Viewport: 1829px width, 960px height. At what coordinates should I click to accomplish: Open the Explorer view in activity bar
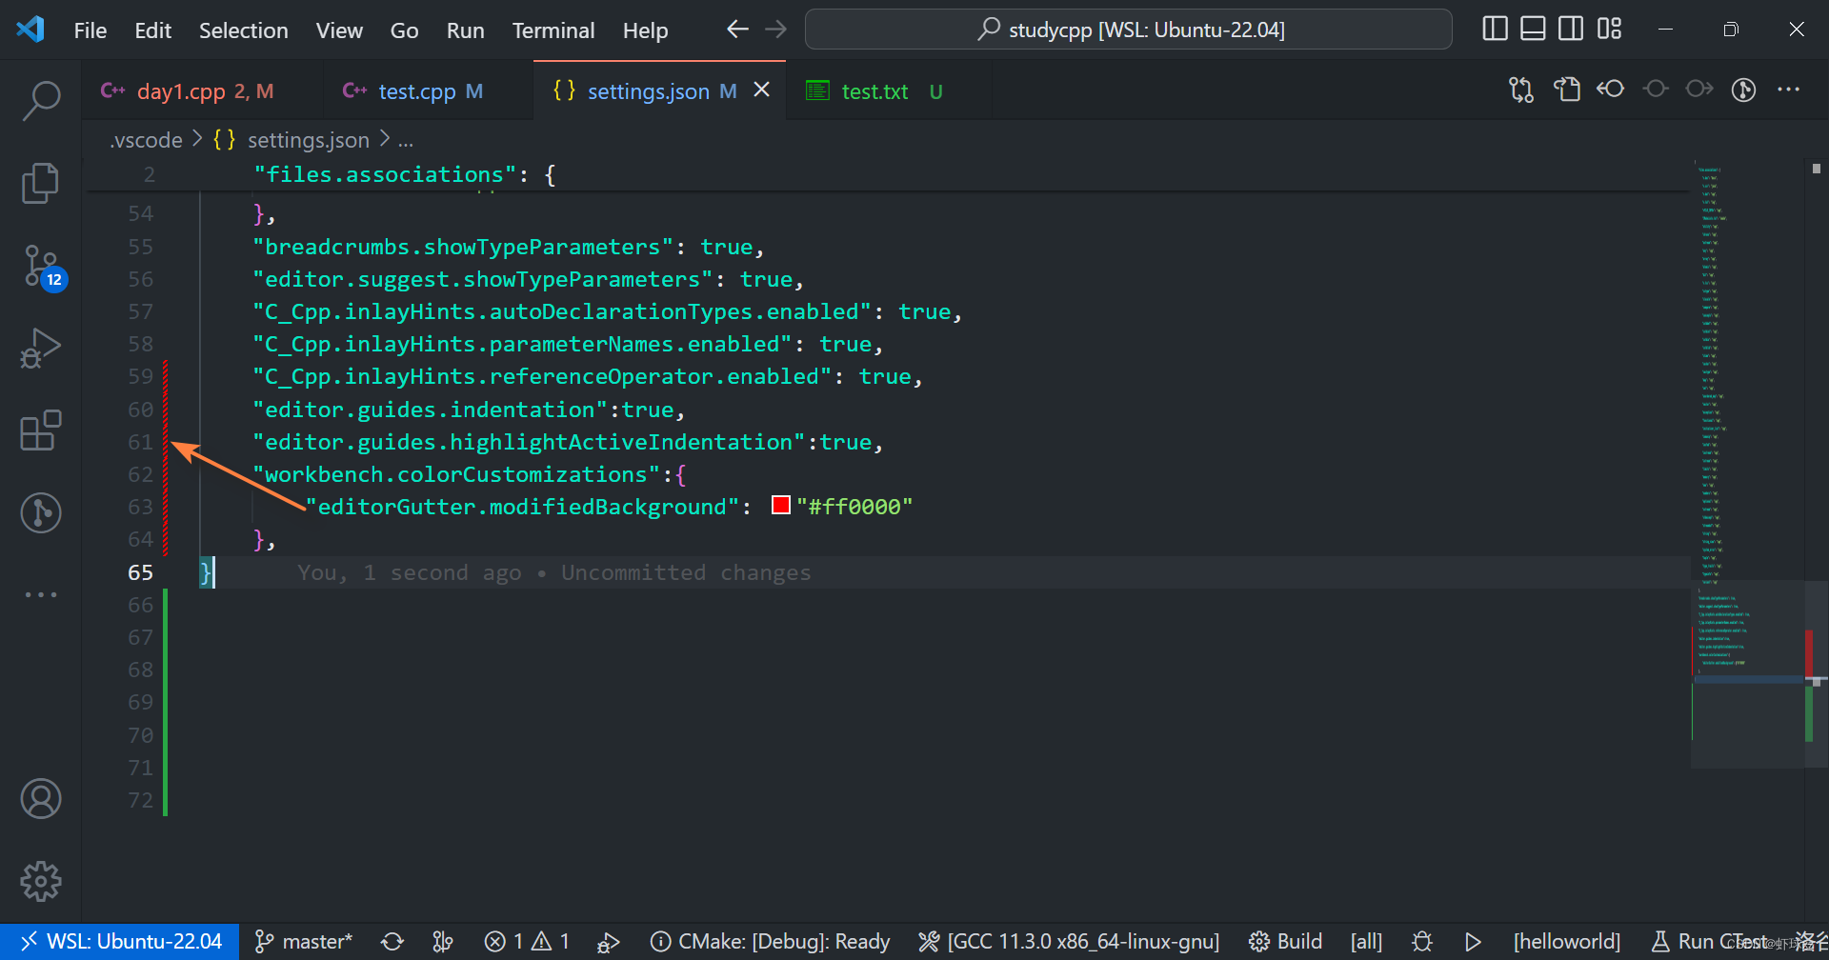click(41, 183)
